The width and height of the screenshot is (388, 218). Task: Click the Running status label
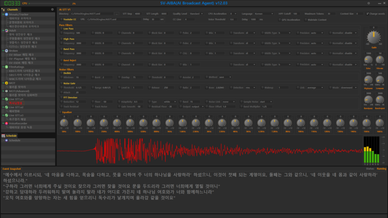[381, 169]
